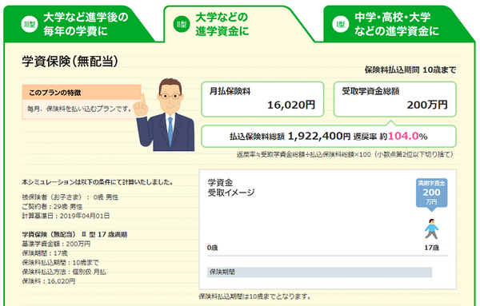Screen dimensions: 480x306
Task: Click 本シミュレーションは以下の条件にて計算いたしました text
Action: [x=98, y=182]
